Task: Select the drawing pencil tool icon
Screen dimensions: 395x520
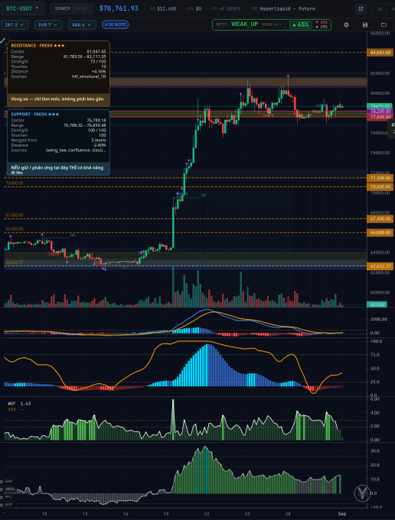Action: click(3, 41)
